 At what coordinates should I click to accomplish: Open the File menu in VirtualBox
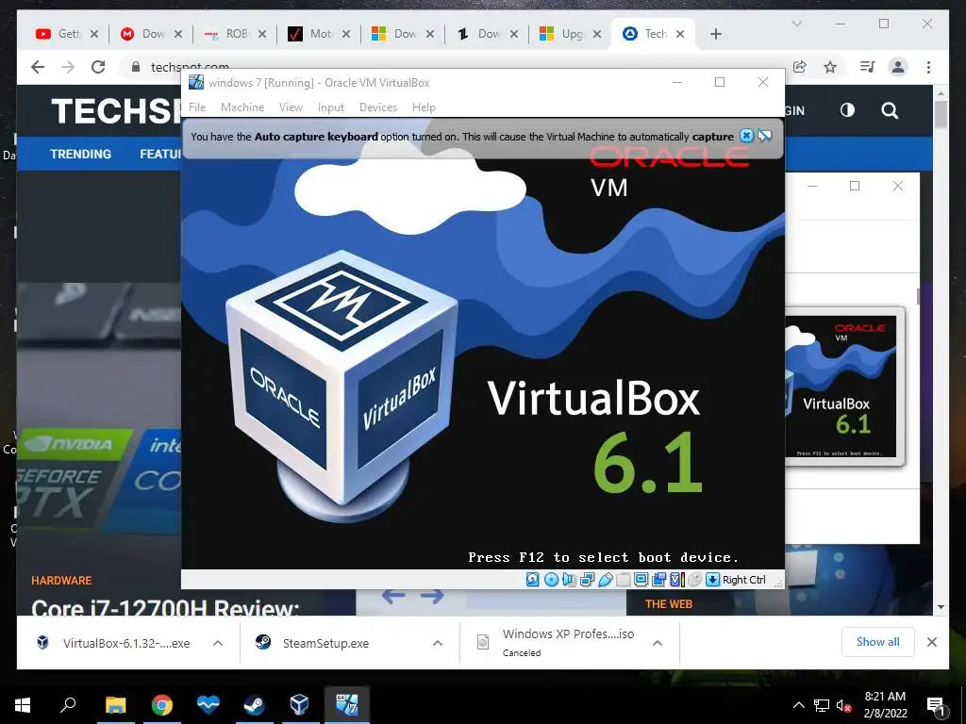pos(197,107)
